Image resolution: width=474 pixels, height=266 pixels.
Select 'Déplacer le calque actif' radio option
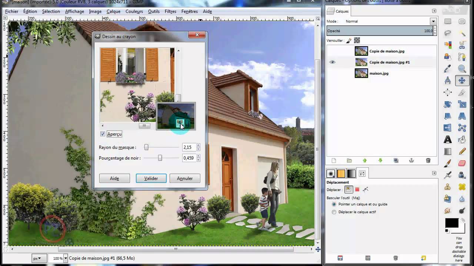(x=334, y=212)
